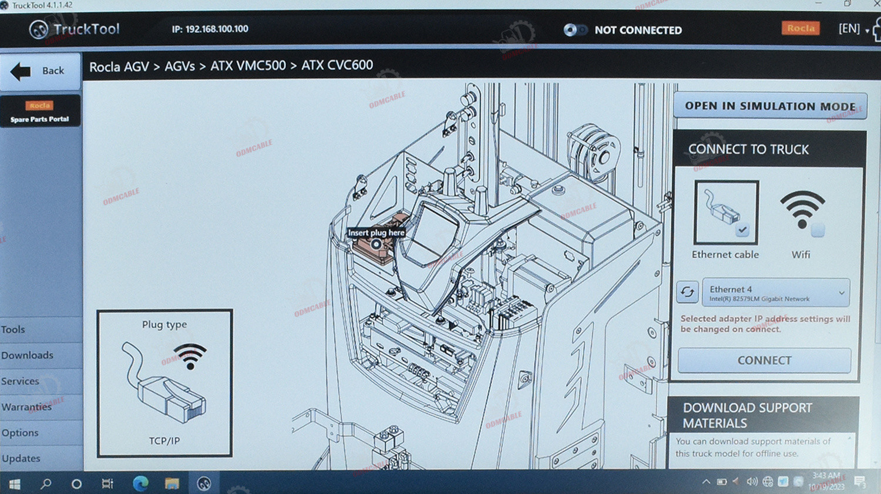Open the Tools sidebar menu
The width and height of the screenshot is (881, 494).
[41, 330]
